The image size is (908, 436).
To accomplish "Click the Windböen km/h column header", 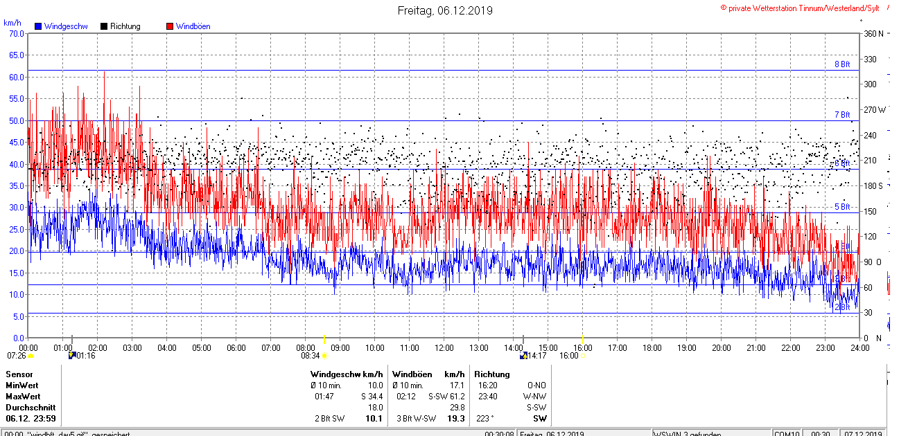I will 428,374.
